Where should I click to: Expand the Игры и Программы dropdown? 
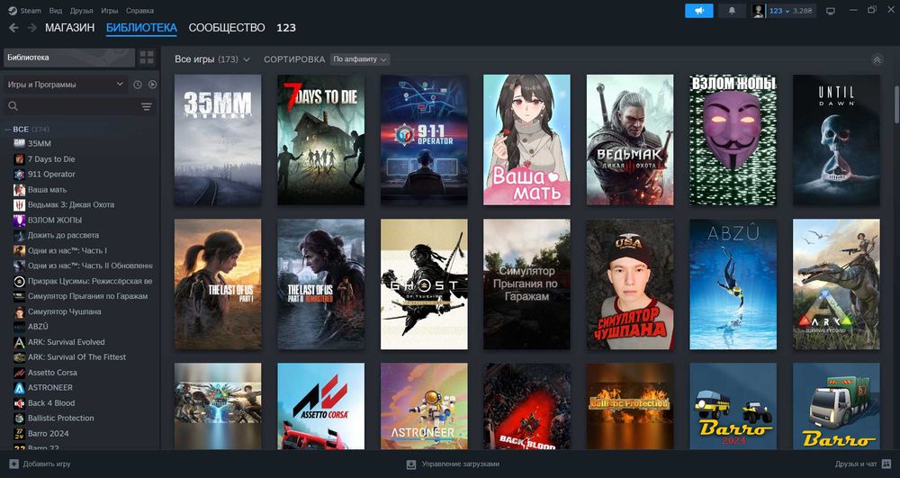(x=66, y=85)
